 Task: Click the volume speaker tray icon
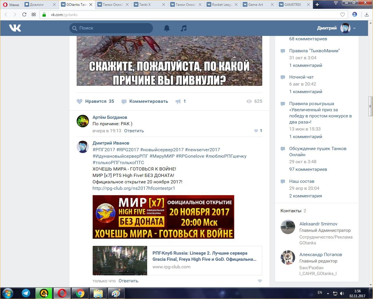pos(342,293)
